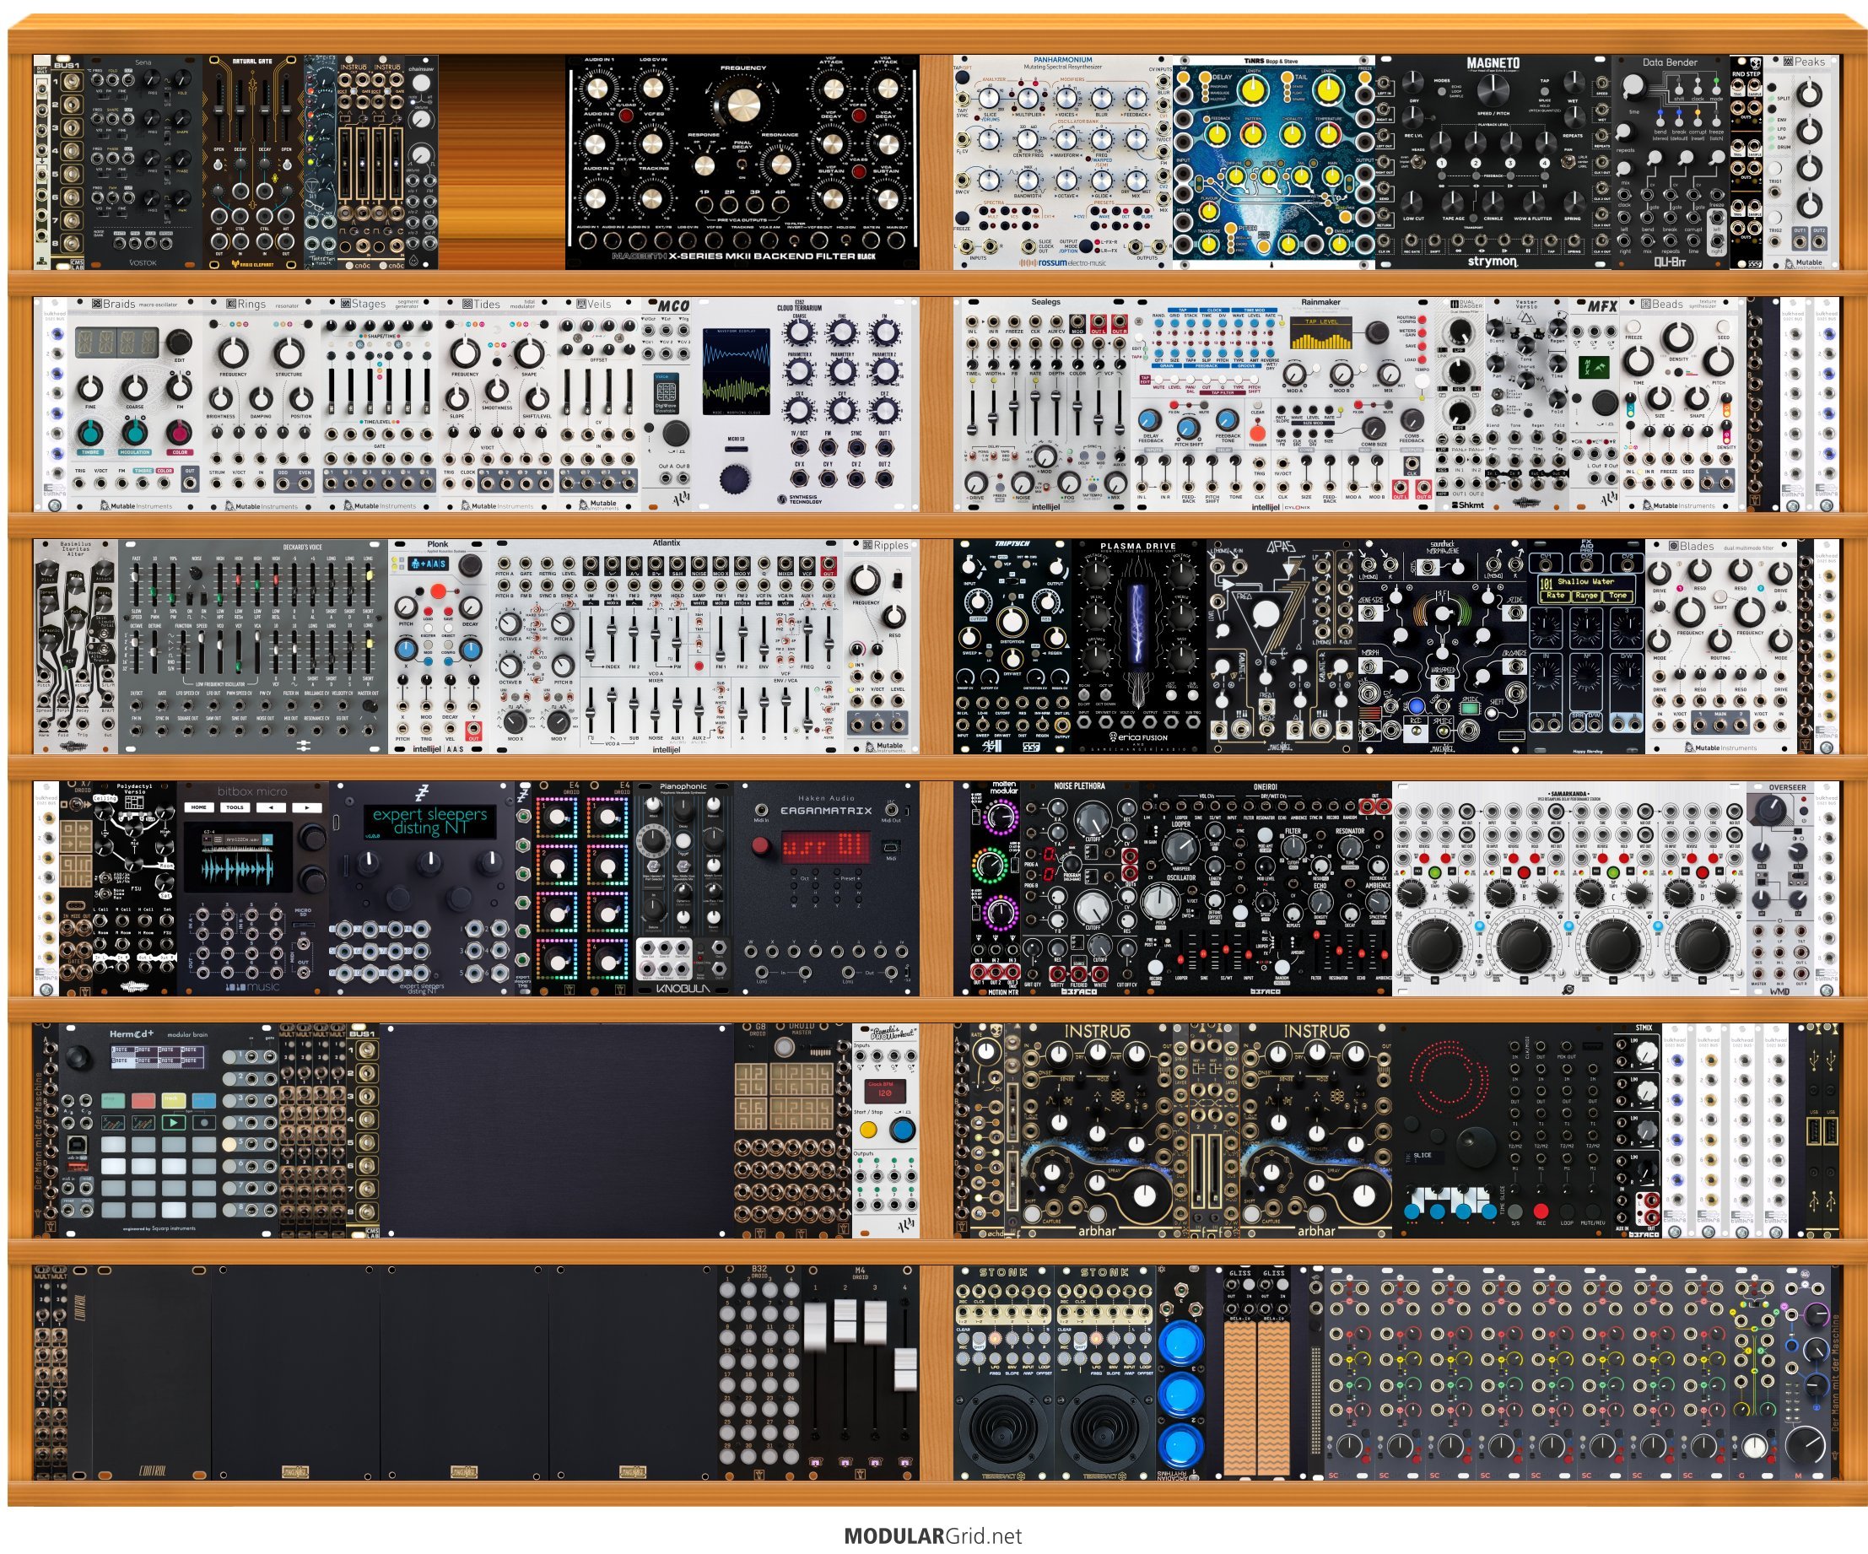Click the LOOP button on the looper
1868x1554 pixels.
coord(1567,1211)
